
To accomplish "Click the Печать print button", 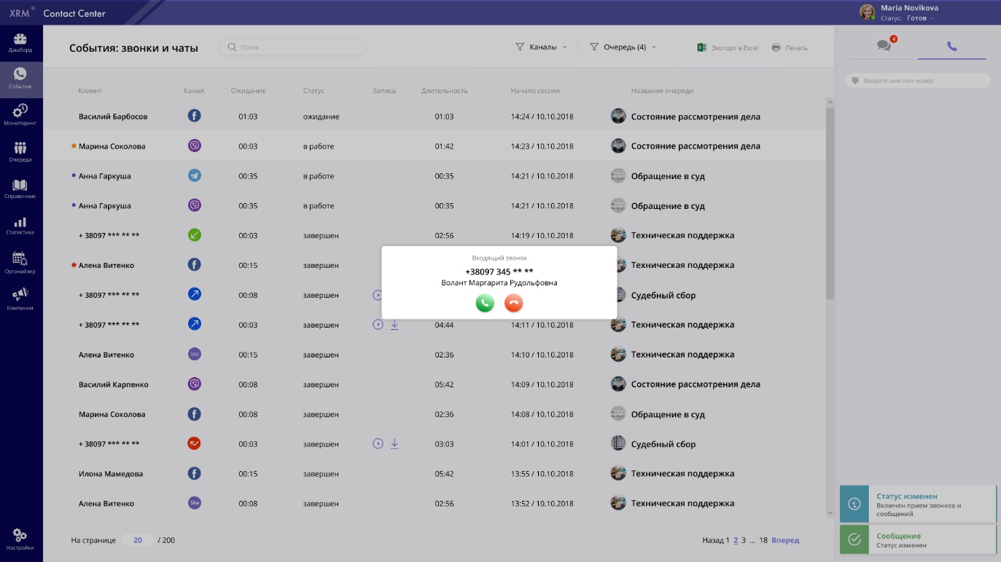I will (x=790, y=48).
